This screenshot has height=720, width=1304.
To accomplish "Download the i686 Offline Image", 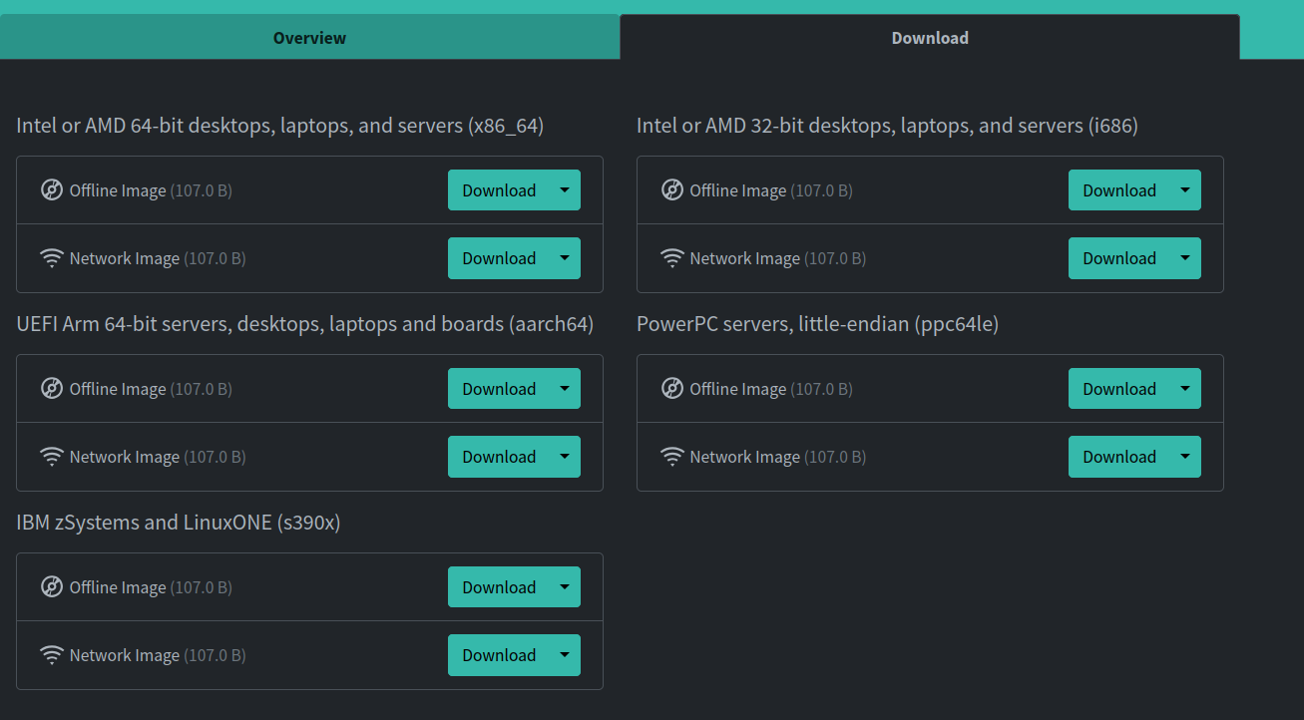I will point(1119,190).
